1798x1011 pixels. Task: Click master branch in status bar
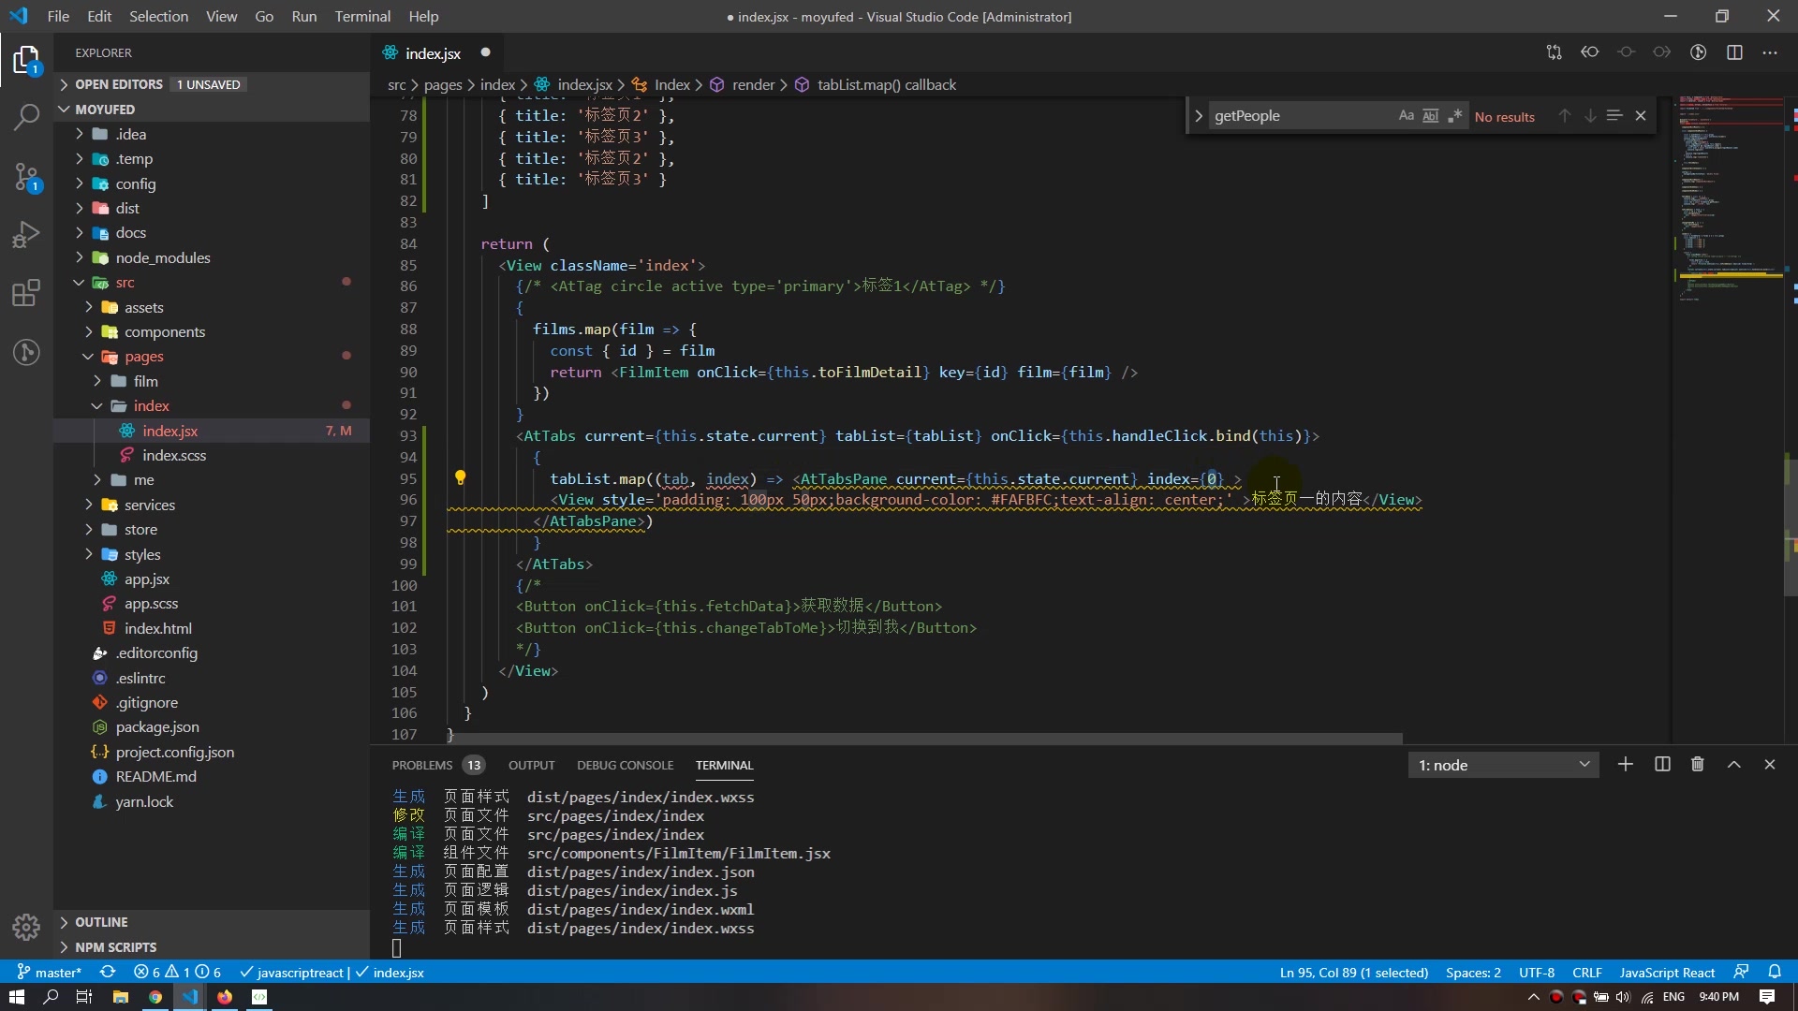50,973
